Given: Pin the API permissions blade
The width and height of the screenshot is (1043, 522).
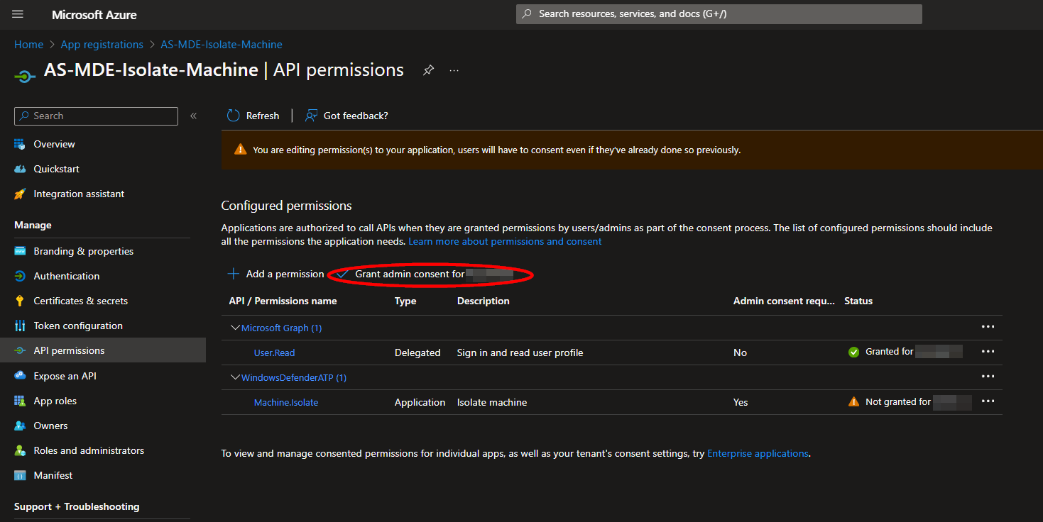Looking at the screenshot, I should pos(428,70).
